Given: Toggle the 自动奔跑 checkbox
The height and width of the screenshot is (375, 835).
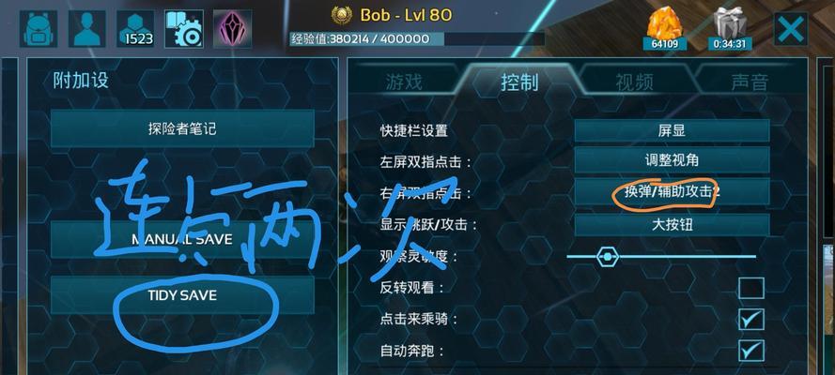Looking at the screenshot, I should (750, 352).
